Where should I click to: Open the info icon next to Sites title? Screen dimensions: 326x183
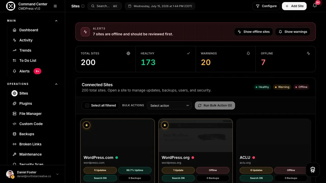(x=83, y=6)
